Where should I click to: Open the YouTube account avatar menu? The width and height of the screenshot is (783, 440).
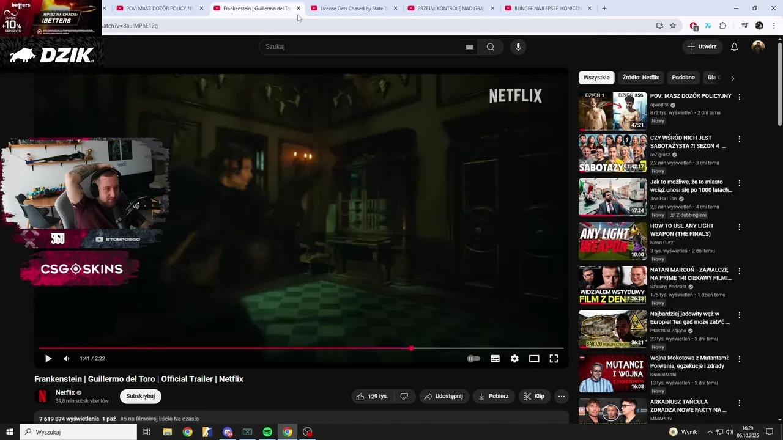click(x=758, y=46)
